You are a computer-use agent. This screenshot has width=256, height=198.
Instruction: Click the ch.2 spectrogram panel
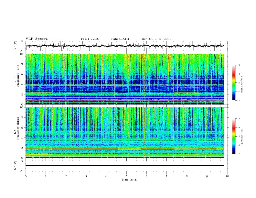124,133
